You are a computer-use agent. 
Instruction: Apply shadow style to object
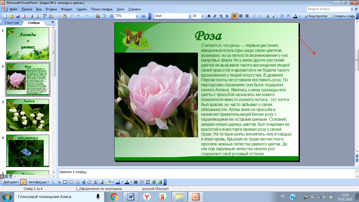pos(154,182)
